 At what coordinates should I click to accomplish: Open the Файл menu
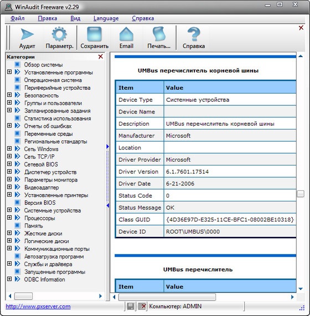pyautogui.click(x=18, y=18)
